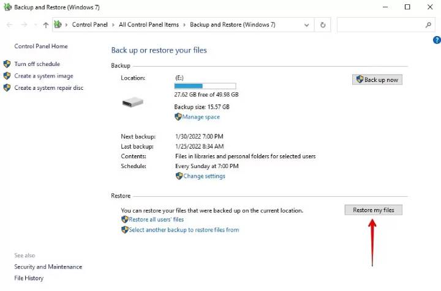Click the Every Sunday at 7:00 PM schedule text
Screen dimensions: 441x291
(207, 166)
